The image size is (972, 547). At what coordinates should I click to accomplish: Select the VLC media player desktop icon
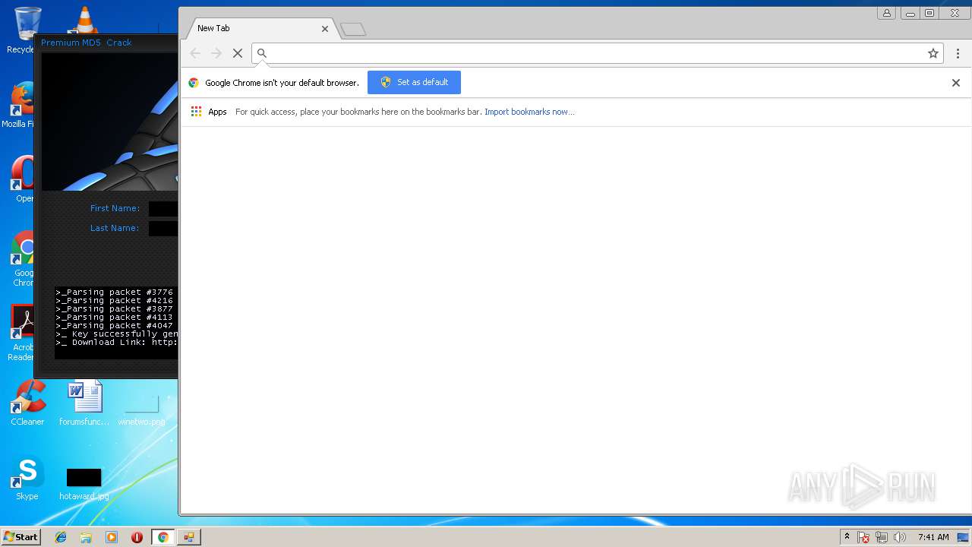[x=84, y=20]
